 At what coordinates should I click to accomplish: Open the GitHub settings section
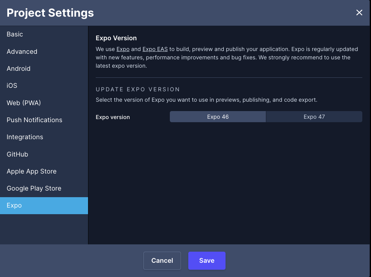(x=44, y=154)
